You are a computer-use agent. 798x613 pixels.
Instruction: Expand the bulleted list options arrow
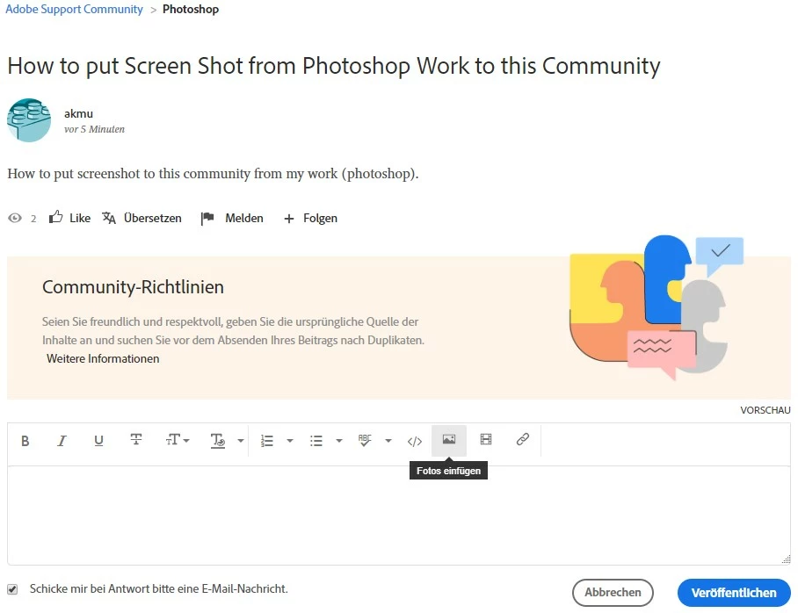tap(339, 441)
